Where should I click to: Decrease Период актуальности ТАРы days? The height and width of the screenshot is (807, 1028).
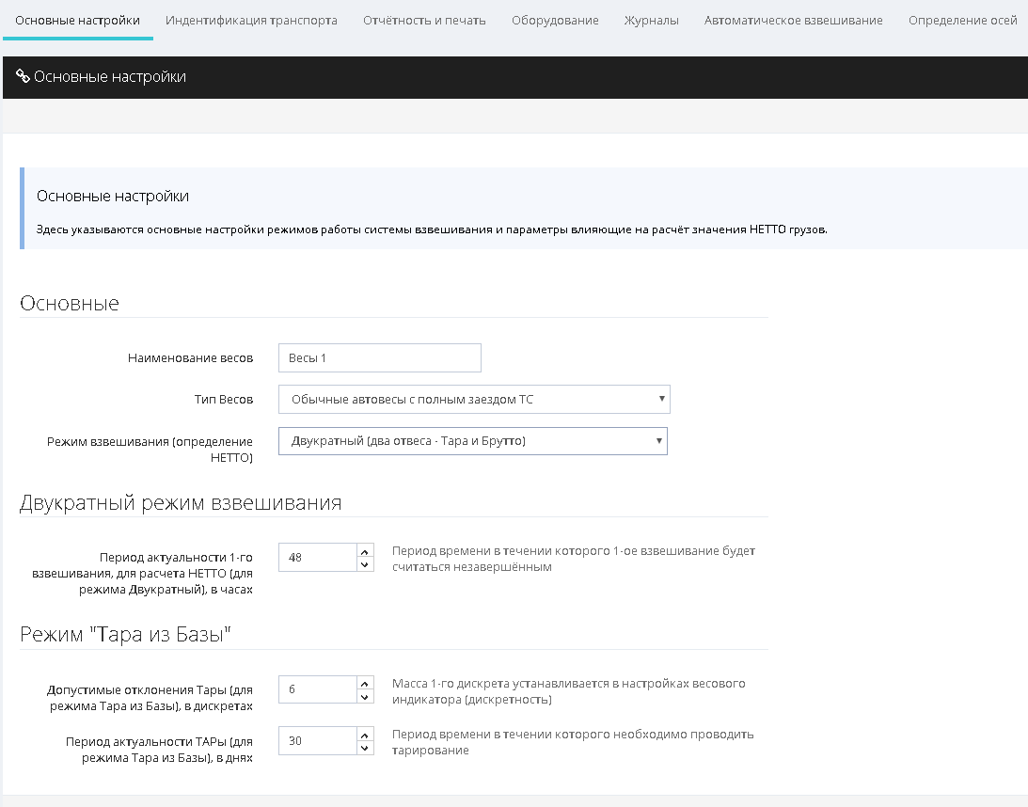(x=366, y=748)
